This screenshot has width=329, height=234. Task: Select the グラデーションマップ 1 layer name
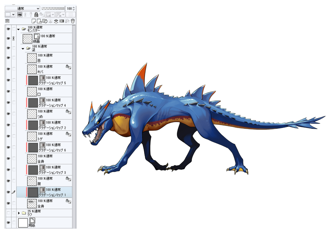[x=52, y=195]
